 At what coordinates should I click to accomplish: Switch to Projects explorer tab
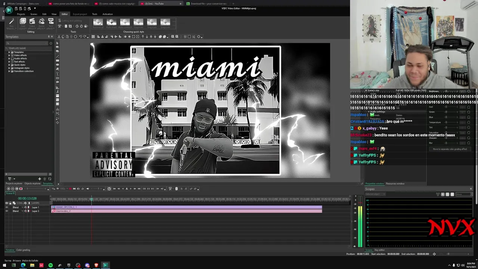click(14, 183)
